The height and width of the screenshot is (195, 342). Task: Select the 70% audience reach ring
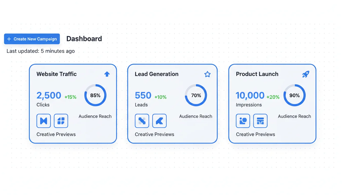click(196, 95)
